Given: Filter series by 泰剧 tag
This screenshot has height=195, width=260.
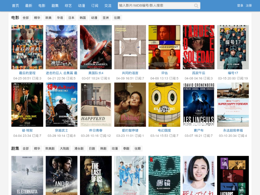Looking at the screenshot, I should tap(126, 149).
